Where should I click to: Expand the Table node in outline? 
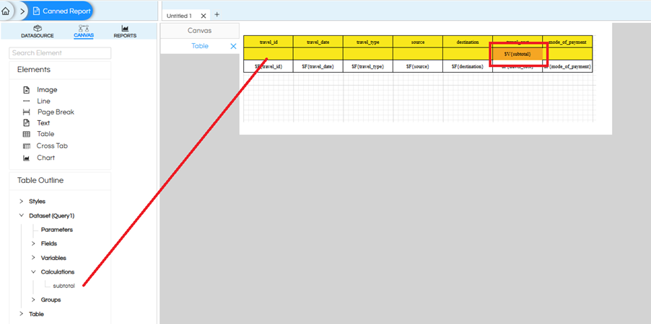pyautogui.click(x=22, y=314)
